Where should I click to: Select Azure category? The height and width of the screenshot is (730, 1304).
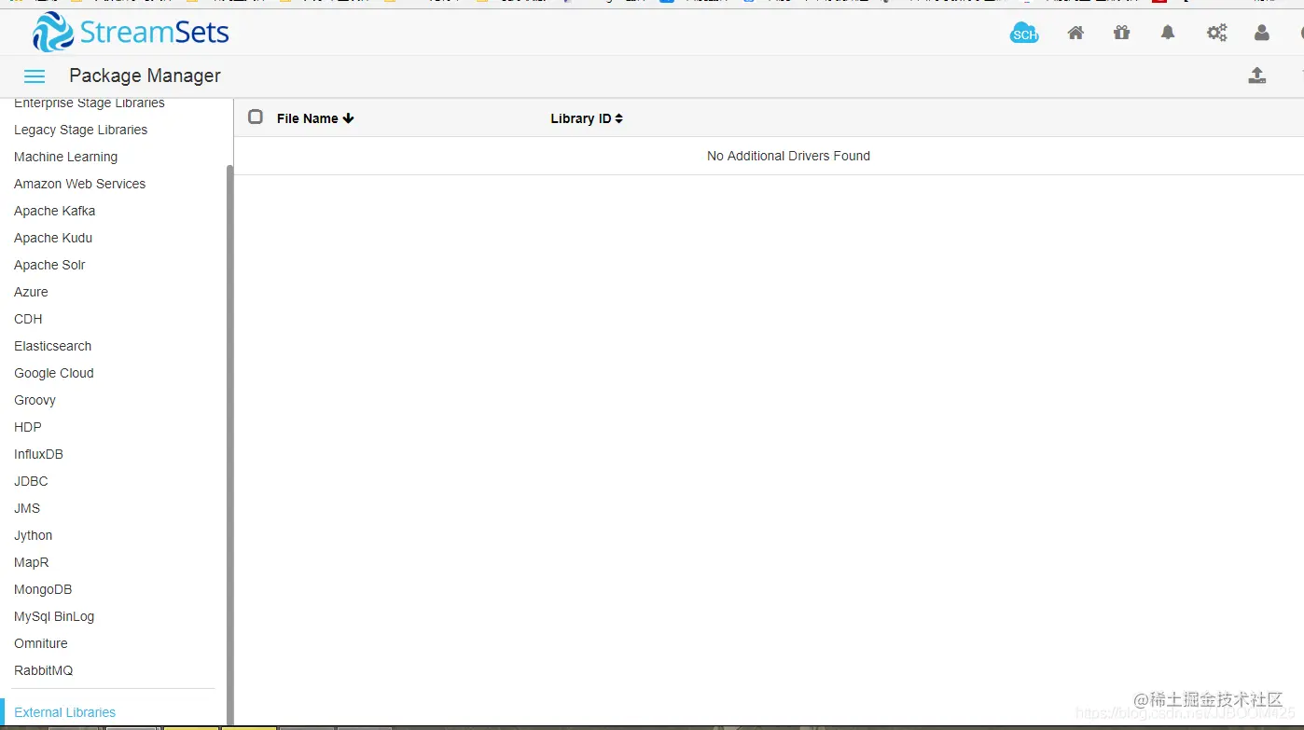31,292
